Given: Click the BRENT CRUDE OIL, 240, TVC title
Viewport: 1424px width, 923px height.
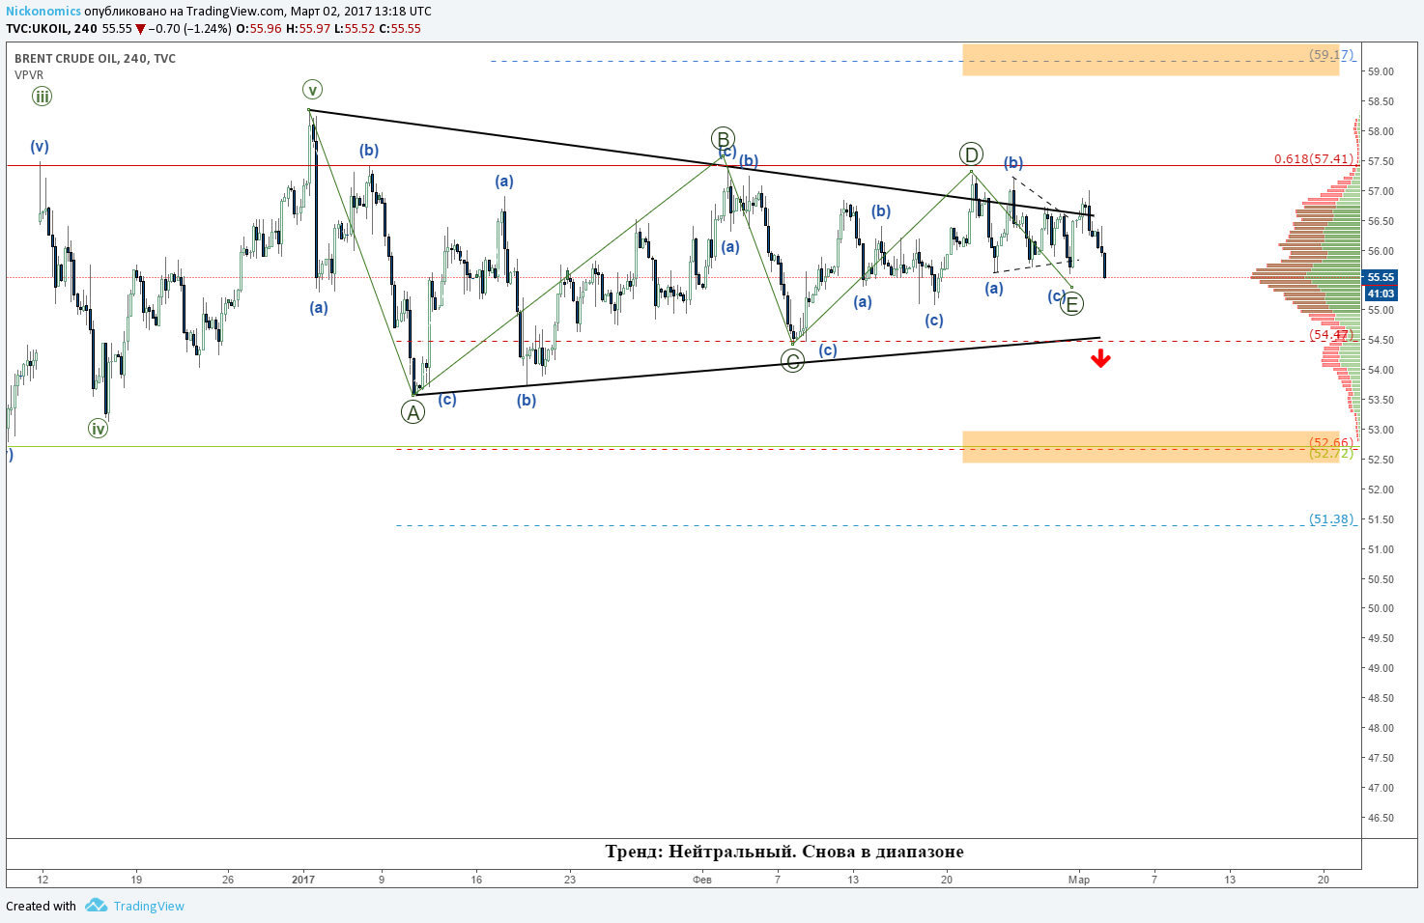Looking at the screenshot, I should pyautogui.click(x=95, y=58).
